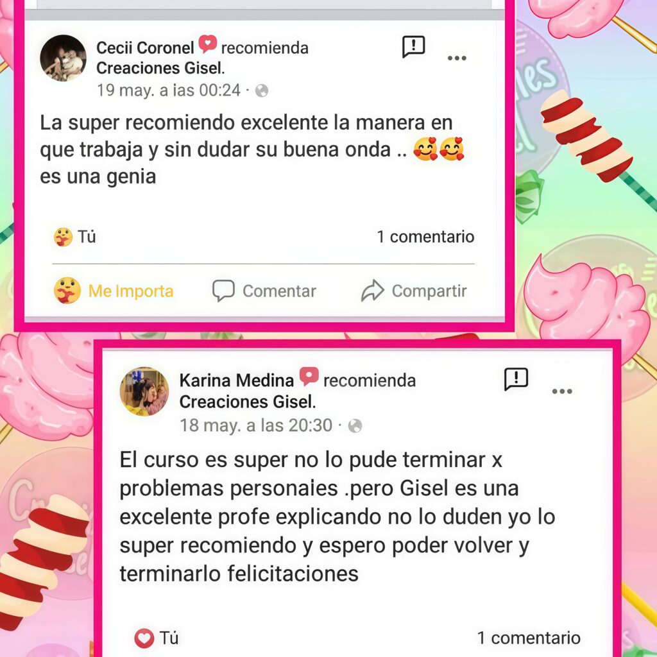Report Karina Medina's recommendation with flag icon
The width and height of the screenshot is (657, 657).
516,380
